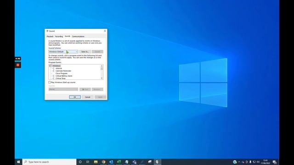Open Outlook from the taskbar
The width and height of the screenshot is (294, 165).
(111, 162)
